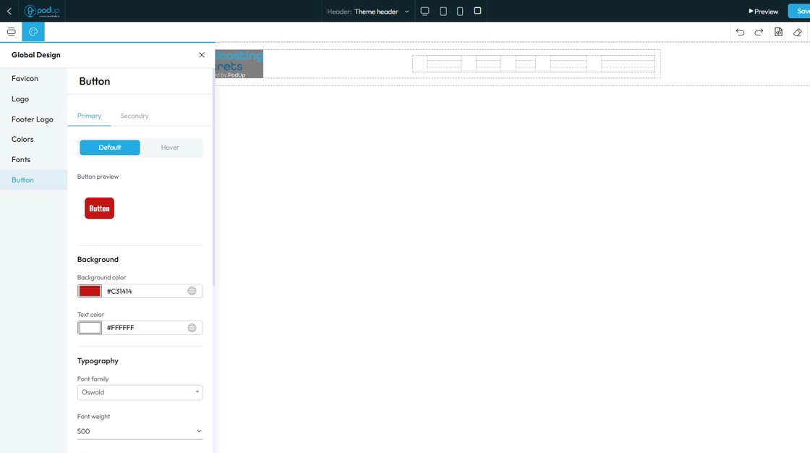Open the Font family Oswald dropdown
The image size is (810, 453).
click(x=140, y=392)
